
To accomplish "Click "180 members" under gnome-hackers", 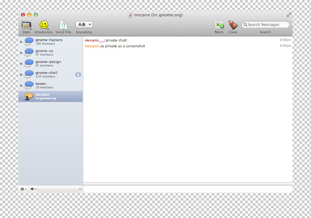I will click(x=45, y=44).
